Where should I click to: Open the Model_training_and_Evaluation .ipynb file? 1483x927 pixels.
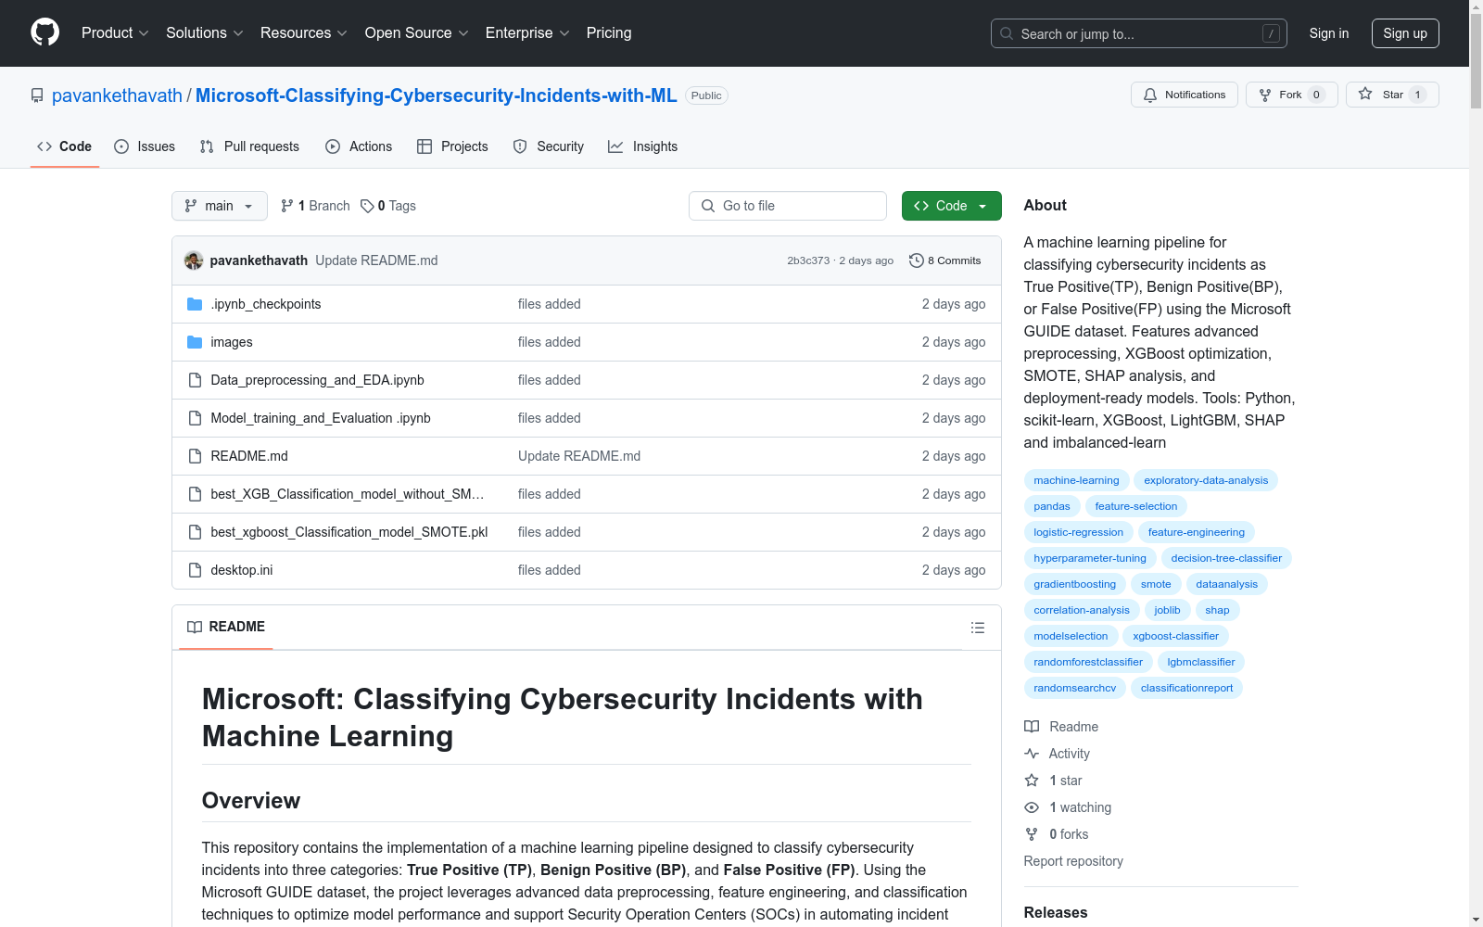pyautogui.click(x=321, y=418)
